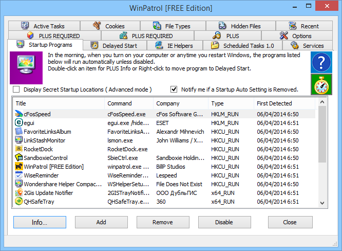This screenshot has height=251, width=342.
Task: Minimize the WinPatrol window
Action: click(295, 6)
